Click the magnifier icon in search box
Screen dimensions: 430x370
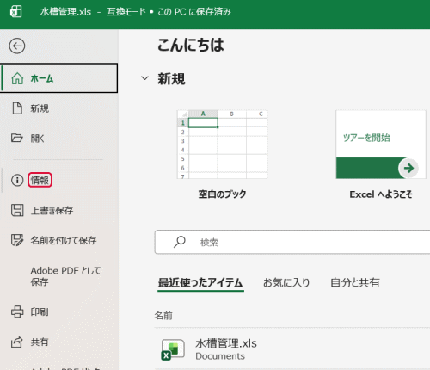tap(180, 242)
